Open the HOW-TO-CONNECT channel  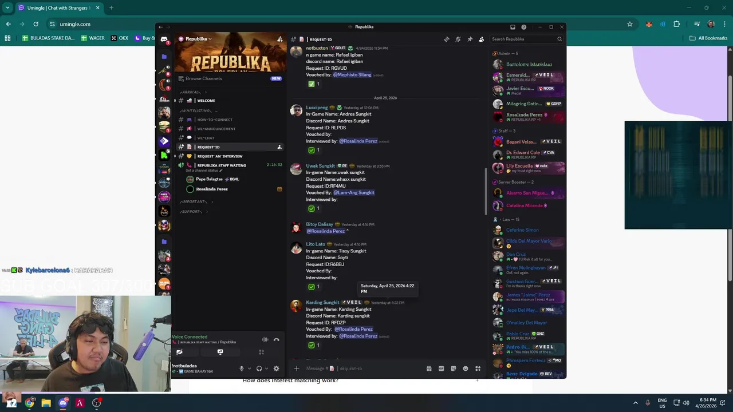[x=228, y=120]
